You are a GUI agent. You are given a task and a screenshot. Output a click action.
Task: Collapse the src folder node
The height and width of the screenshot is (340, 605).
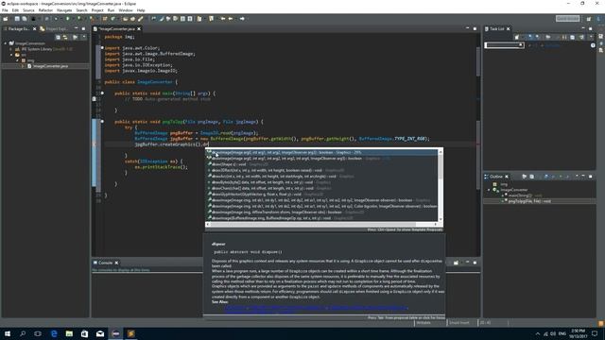pos(11,55)
